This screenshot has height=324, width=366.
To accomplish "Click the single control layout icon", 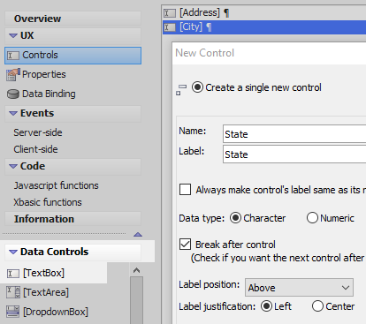I will pos(181,90).
